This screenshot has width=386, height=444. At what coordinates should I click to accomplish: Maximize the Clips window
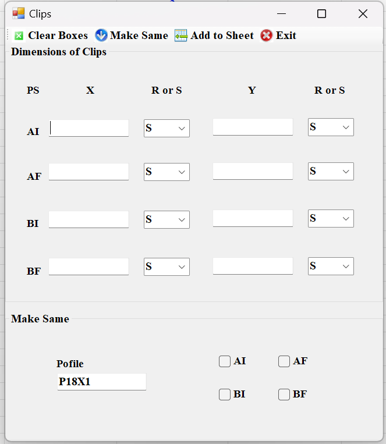click(321, 14)
